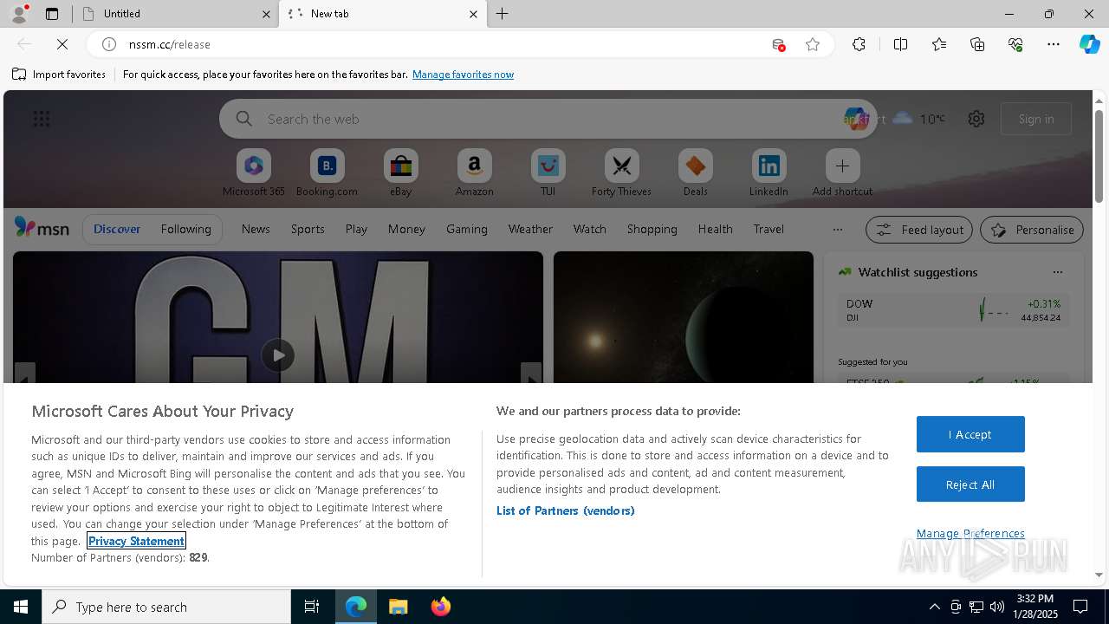Open the Microsoft 365 shortcut
This screenshot has height=624, width=1109.
click(254, 172)
